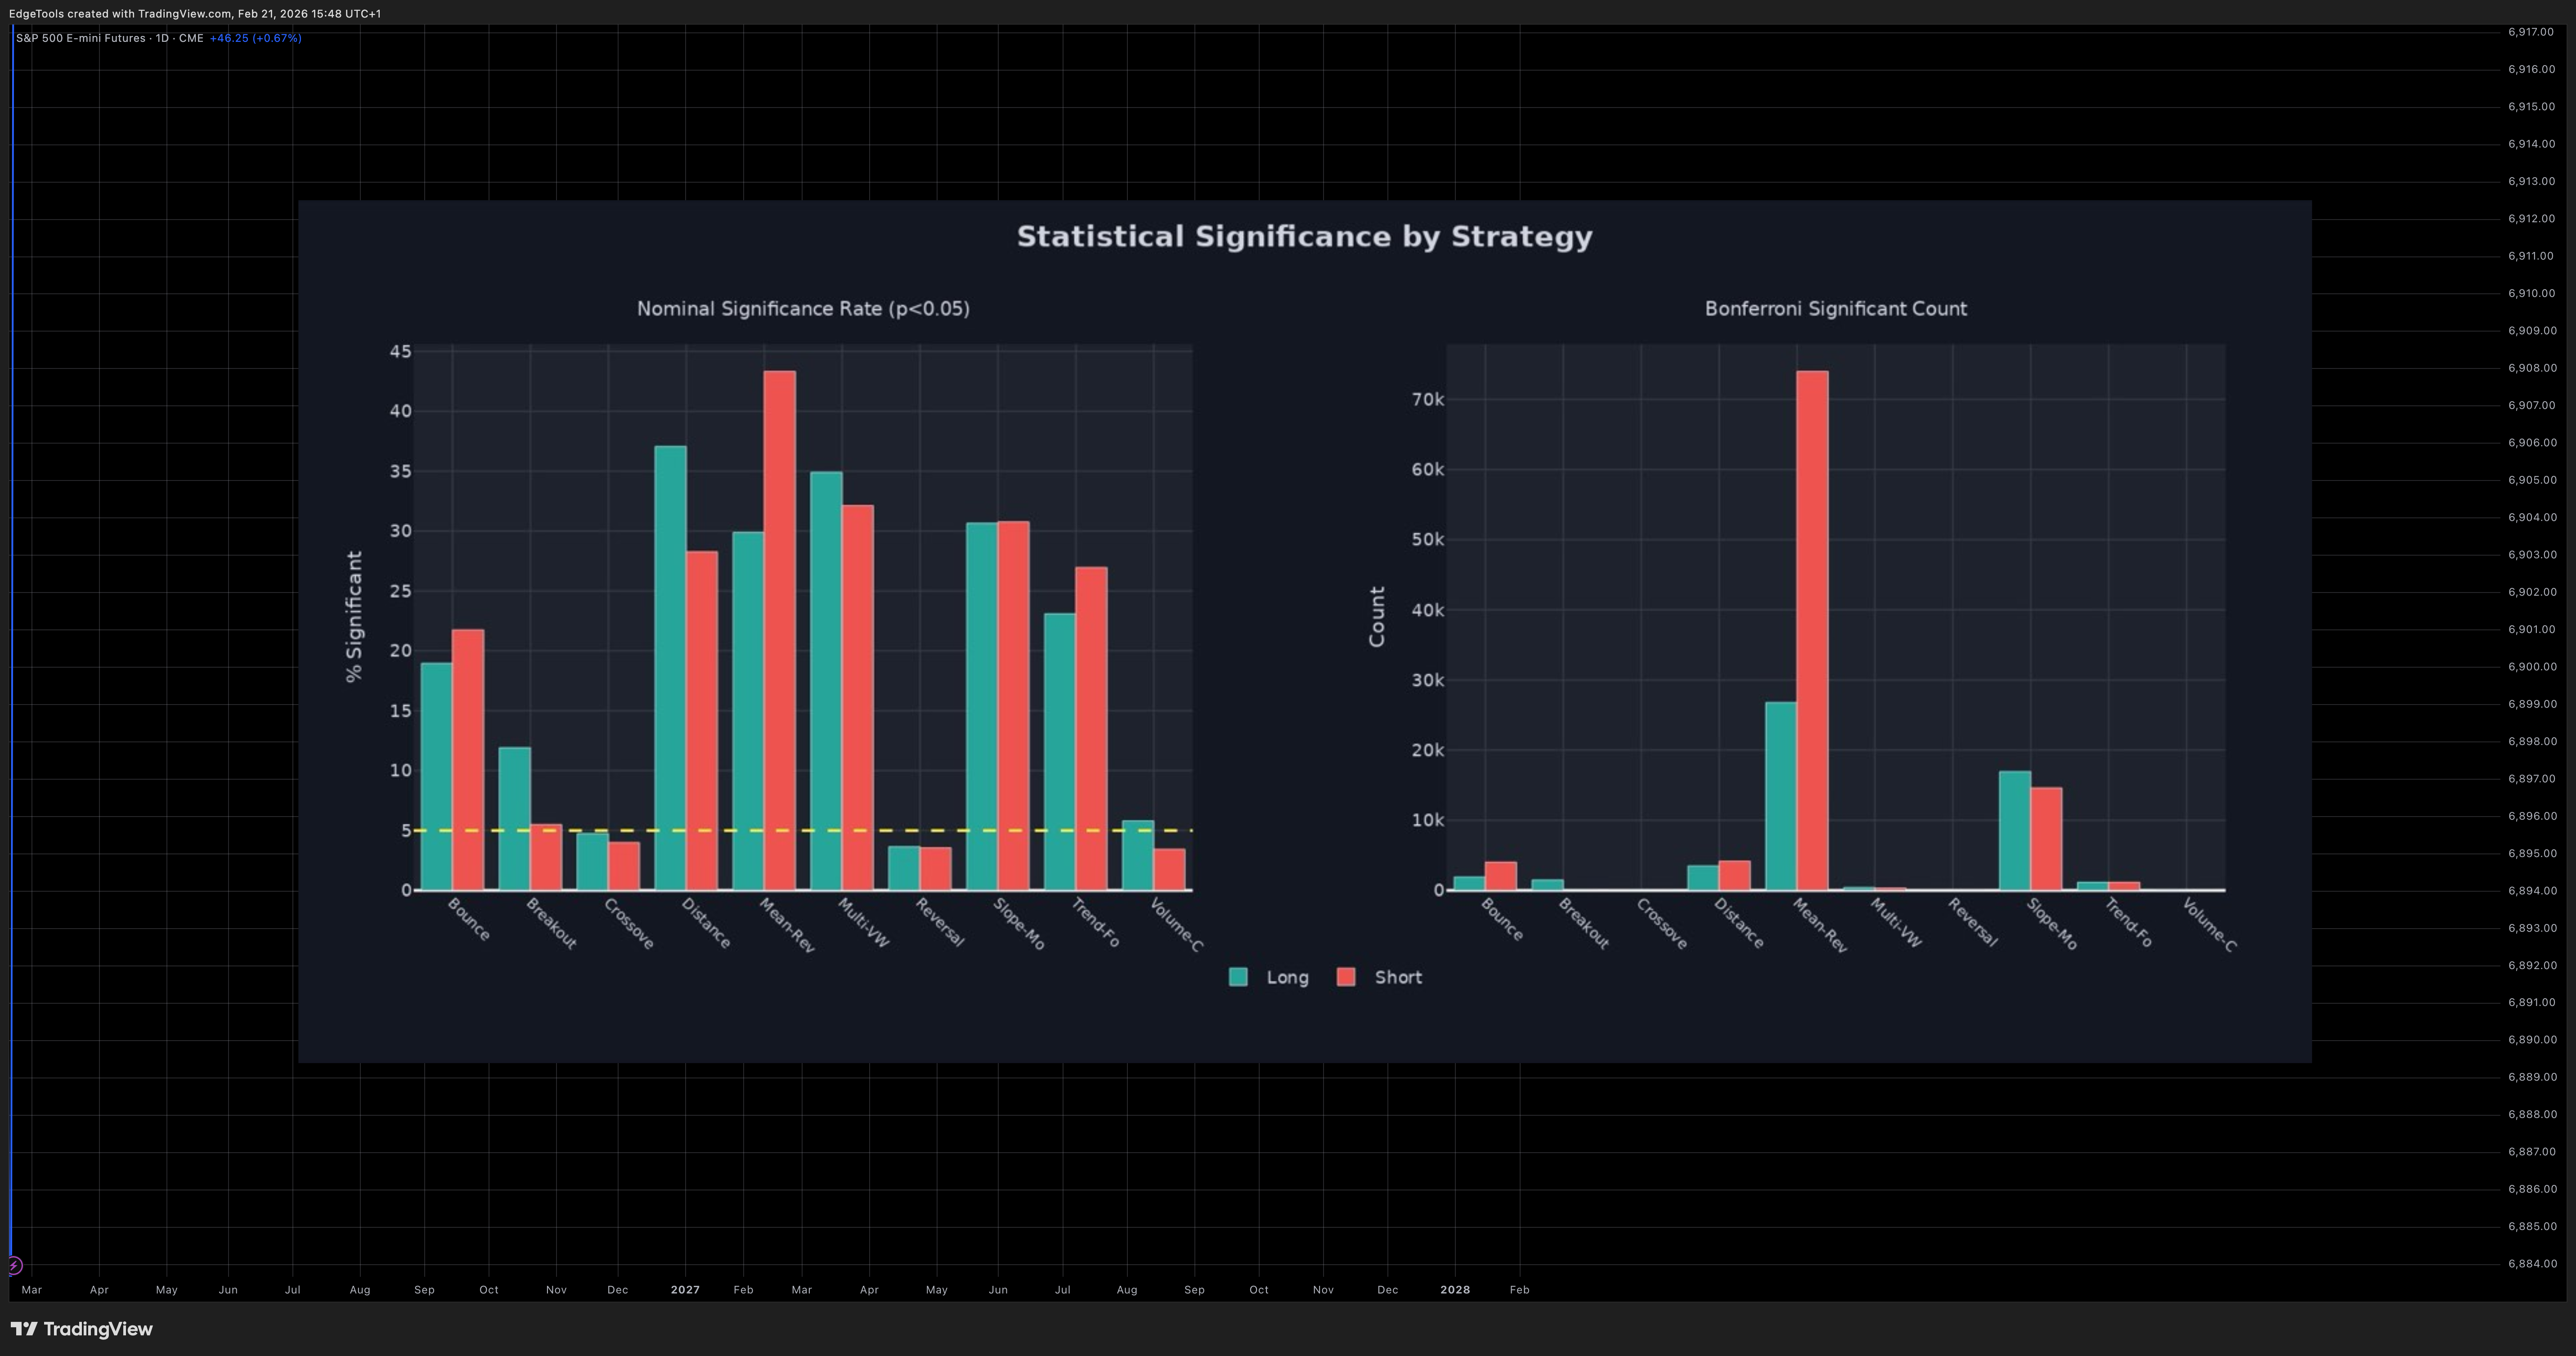Click the yellow dashed 5% threshold line
Image resolution: width=2576 pixels, height=1356 pixels.
(x=803, y=830)
